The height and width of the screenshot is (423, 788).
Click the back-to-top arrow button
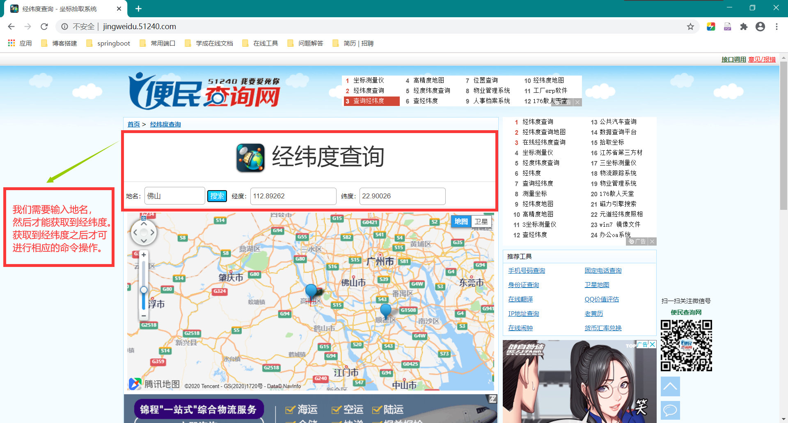pos(670,386)
